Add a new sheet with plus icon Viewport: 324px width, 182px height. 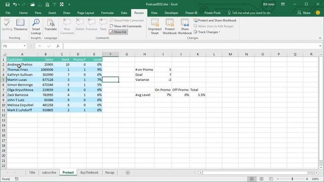(128, 173)
